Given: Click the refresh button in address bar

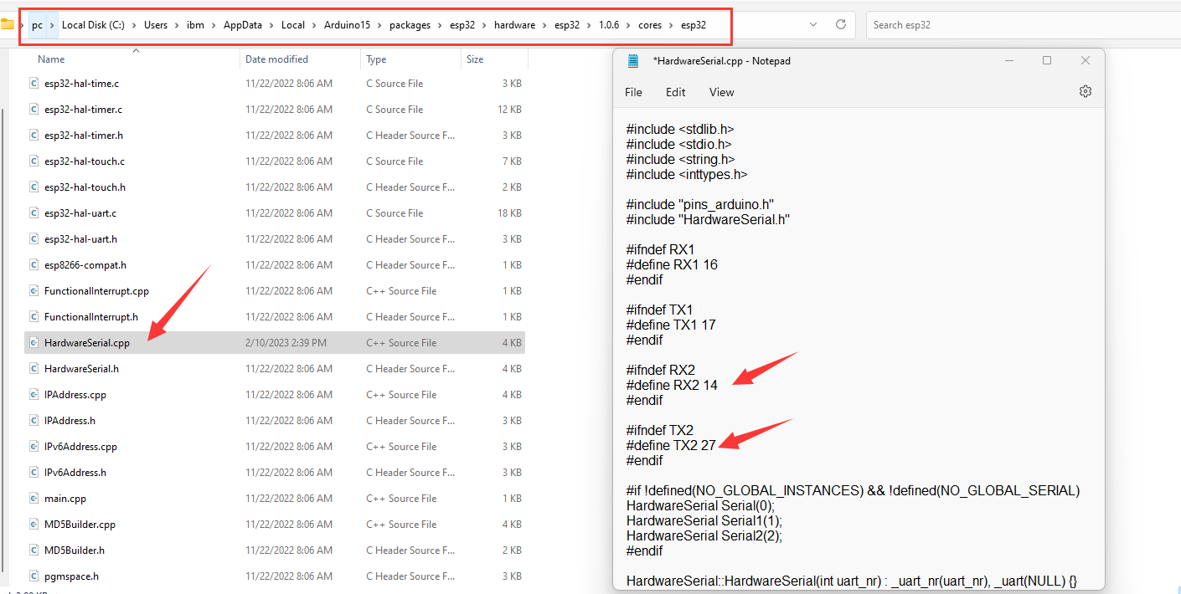Looking at the screenshot, I should tap(841, 25).
